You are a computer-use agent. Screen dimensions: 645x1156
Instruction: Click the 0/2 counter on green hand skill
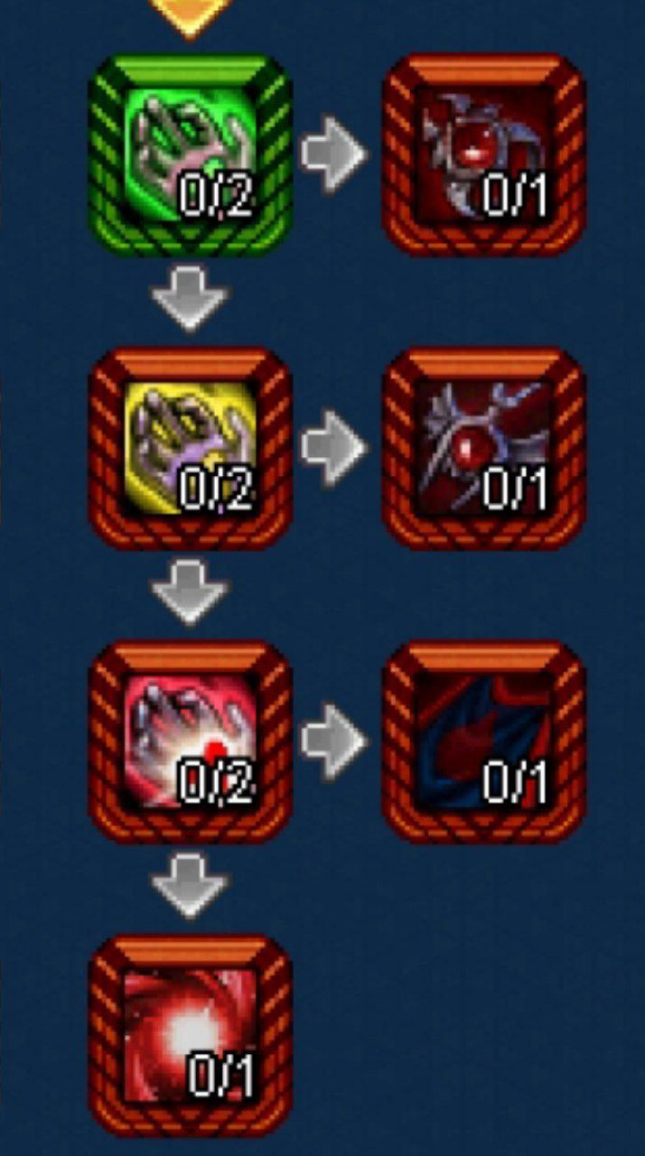pos(217,195)
